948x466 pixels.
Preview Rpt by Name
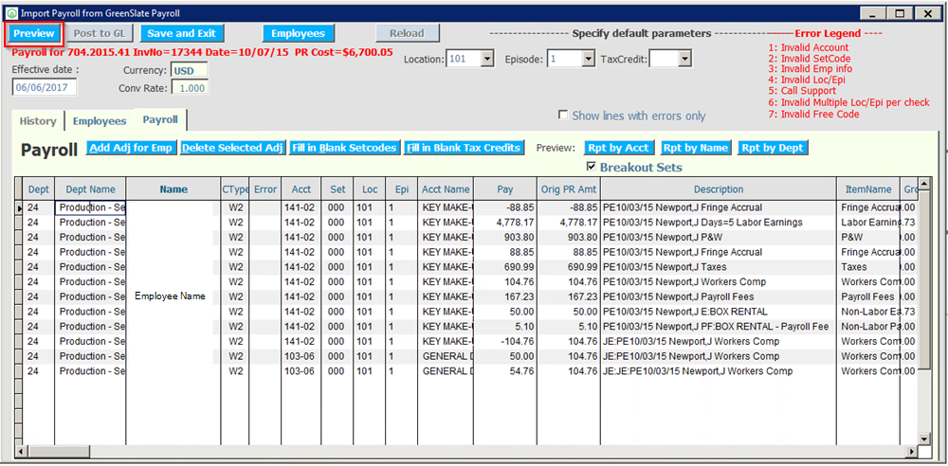[x=697, y=148]
